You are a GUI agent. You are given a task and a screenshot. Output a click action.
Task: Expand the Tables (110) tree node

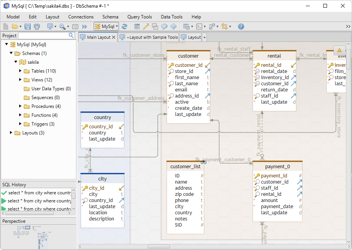(20, 71)
